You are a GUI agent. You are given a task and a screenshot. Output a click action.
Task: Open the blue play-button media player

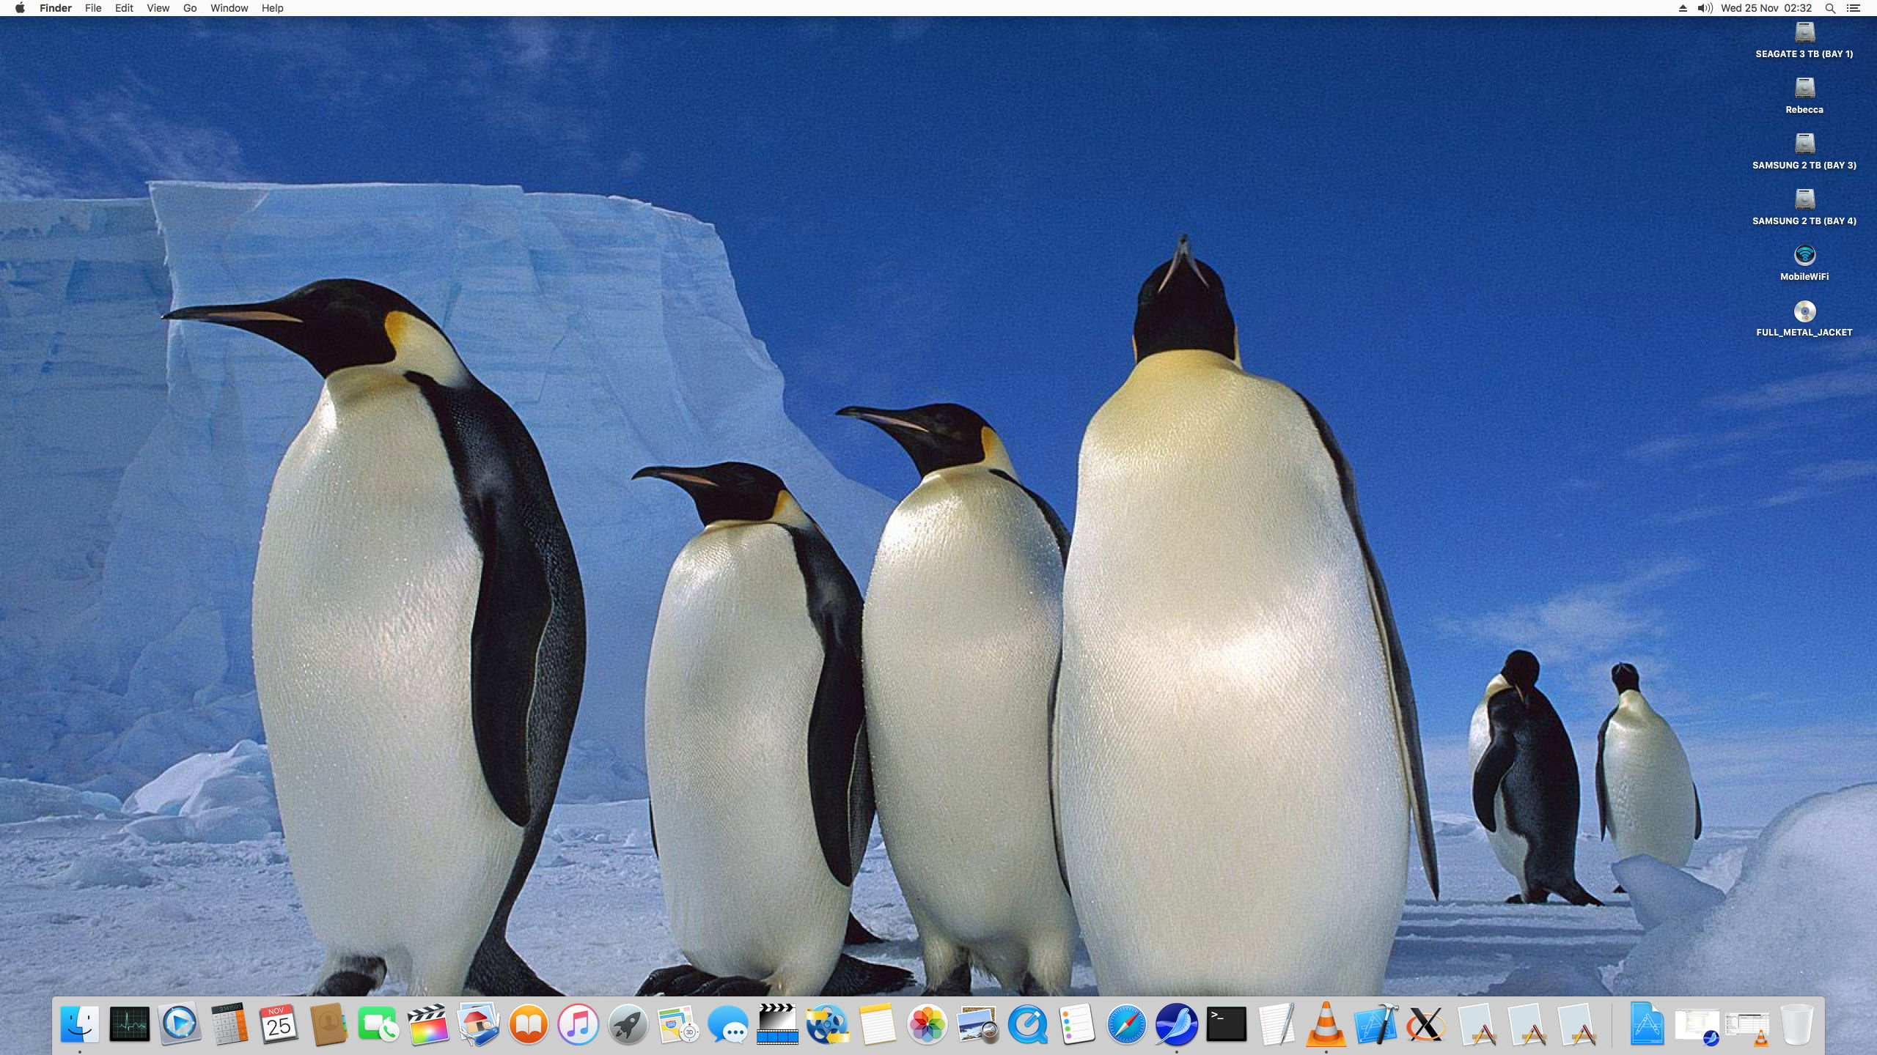(x=180, y=1023)
